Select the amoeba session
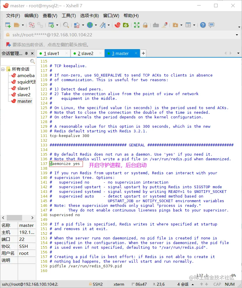The width and height of the screenshot is (242, 288). coord(26,75)
